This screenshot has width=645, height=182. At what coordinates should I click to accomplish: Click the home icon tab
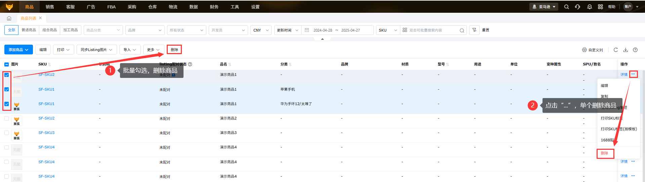9,18
